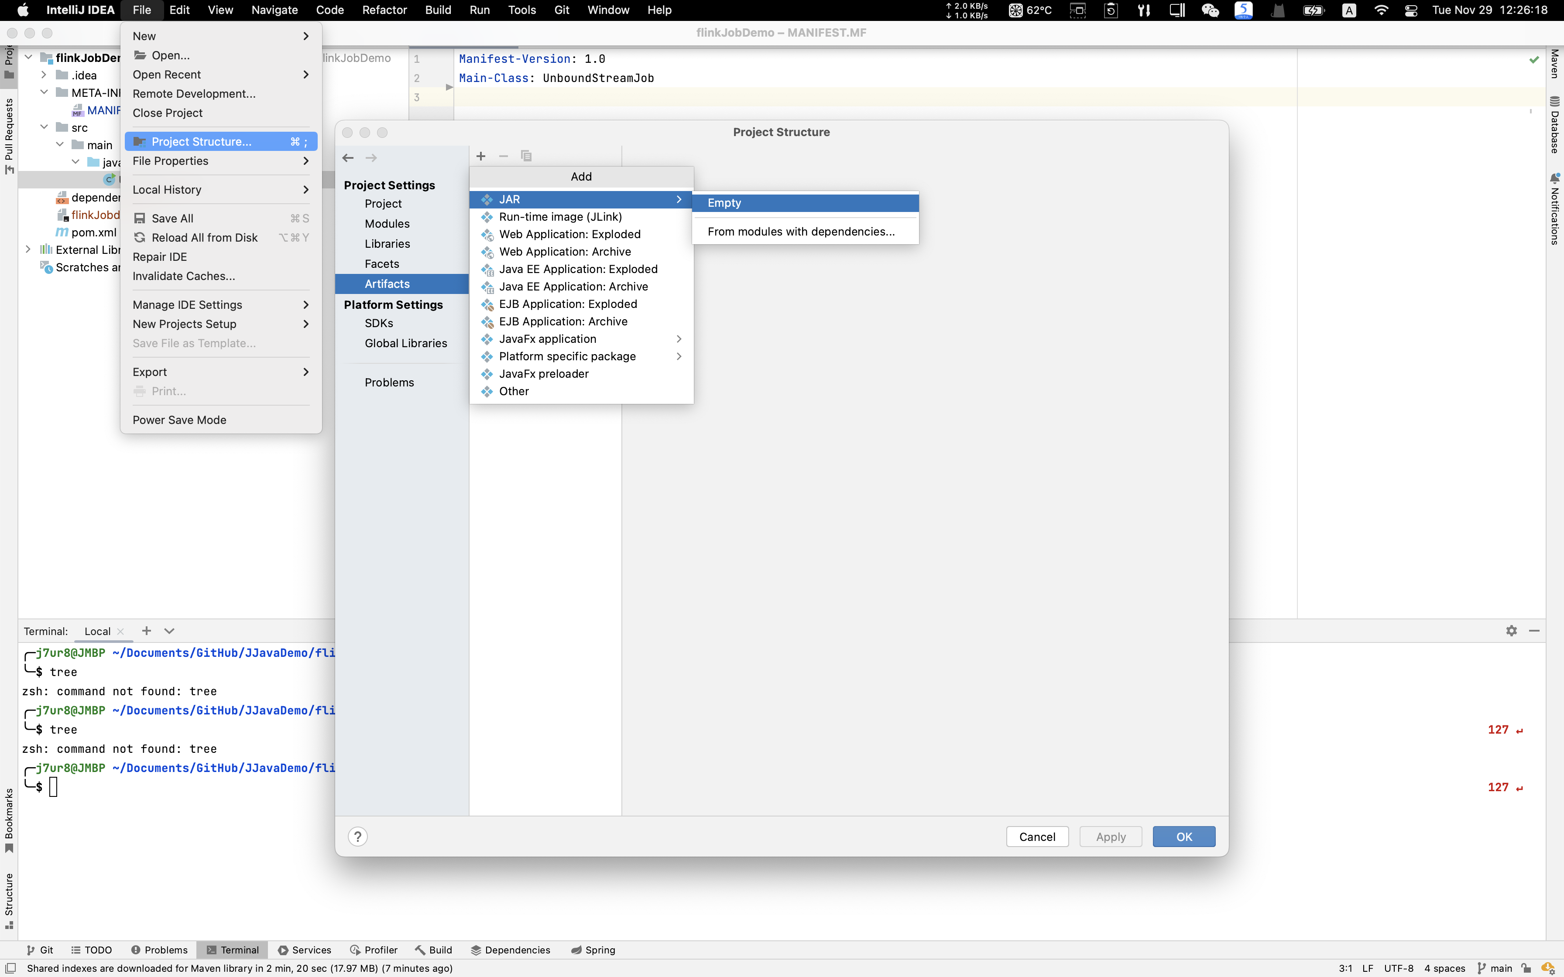Open the Dependencies tool window
1564x977 pixels.
(511, 950)
